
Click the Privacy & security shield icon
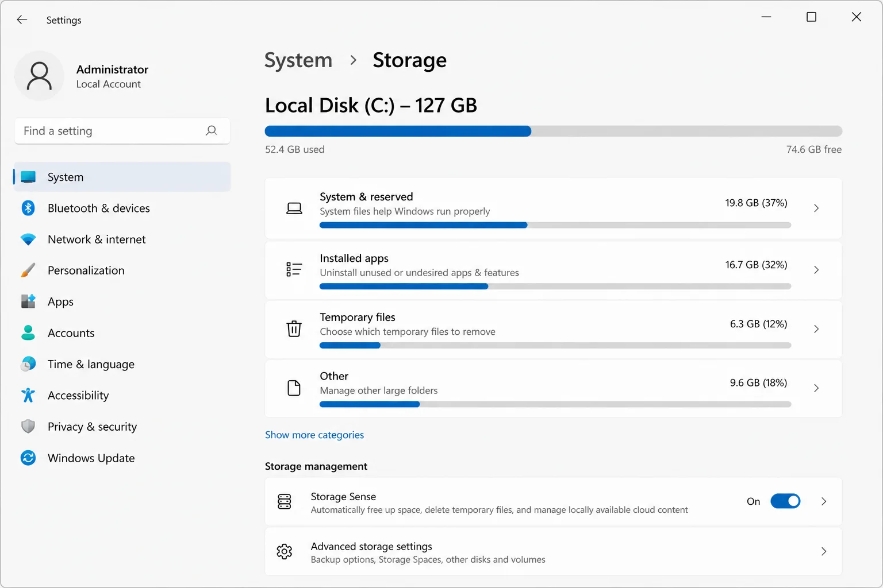point(28,426)
